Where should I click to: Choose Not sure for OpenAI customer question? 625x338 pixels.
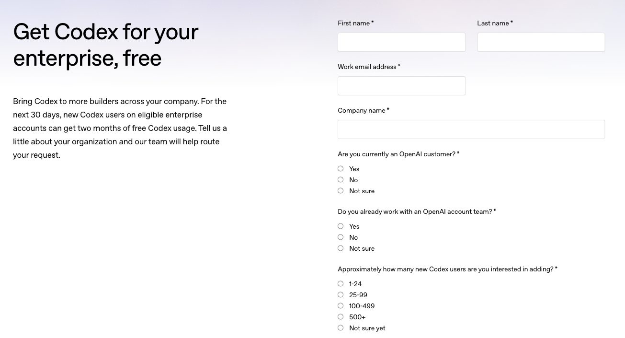(341, 191)
